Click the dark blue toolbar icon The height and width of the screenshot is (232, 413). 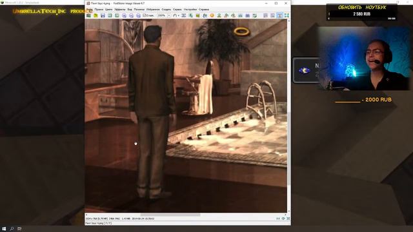[x=247, y=15]
